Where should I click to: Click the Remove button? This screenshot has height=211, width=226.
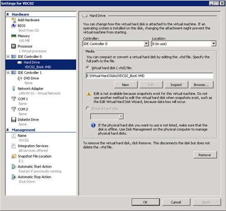tap(205, 155)
